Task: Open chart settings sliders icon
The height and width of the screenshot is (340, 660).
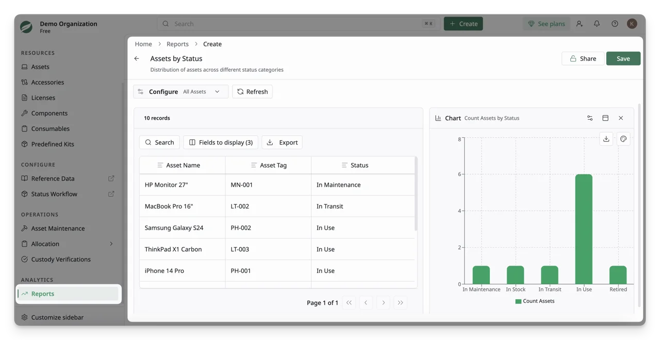Action: click(590, 118)
